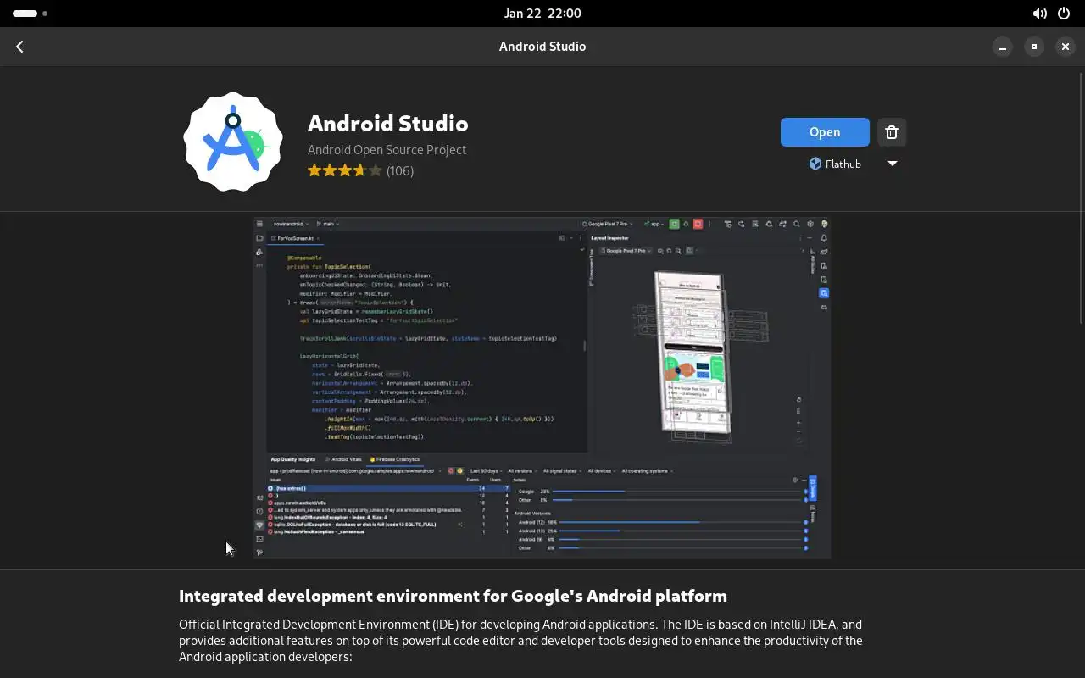Enlarge the Android Studio screenshot preview
This screenshot has width=1085, height=678.
542,388
